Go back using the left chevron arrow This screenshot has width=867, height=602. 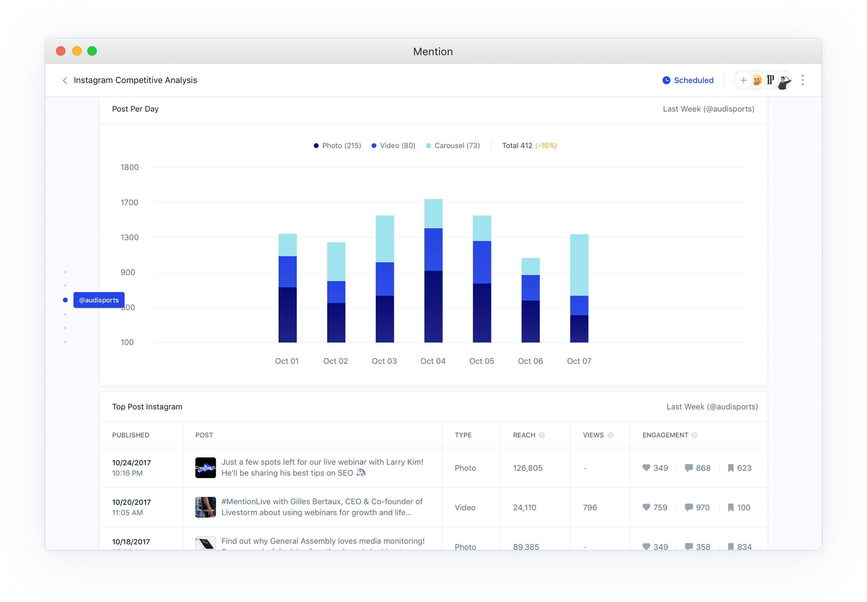[65, 80]
